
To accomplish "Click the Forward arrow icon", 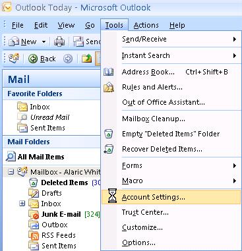I will click(68, 59).
